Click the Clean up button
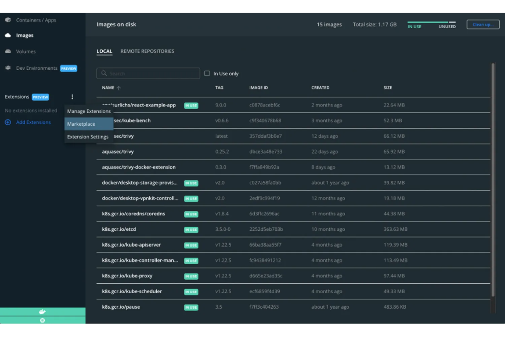Screen dimensions: 505x337 [x=482, y=24]
